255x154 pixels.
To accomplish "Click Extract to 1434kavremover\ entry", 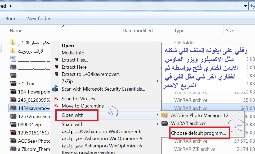I will [91, 74].
